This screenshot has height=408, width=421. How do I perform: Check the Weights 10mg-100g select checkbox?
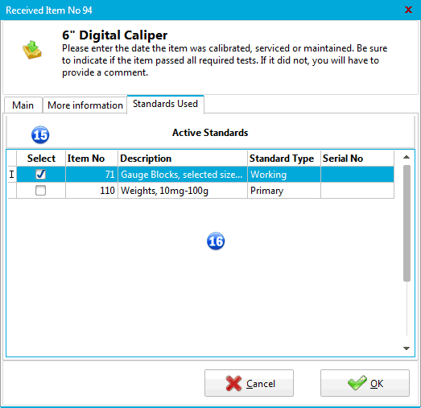40,191
